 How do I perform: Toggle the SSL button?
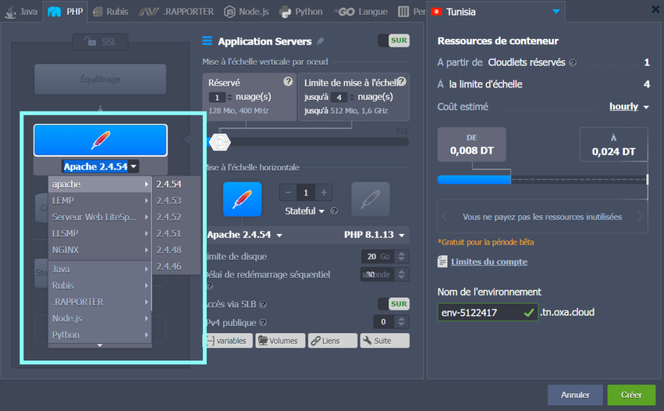point(101,42)
